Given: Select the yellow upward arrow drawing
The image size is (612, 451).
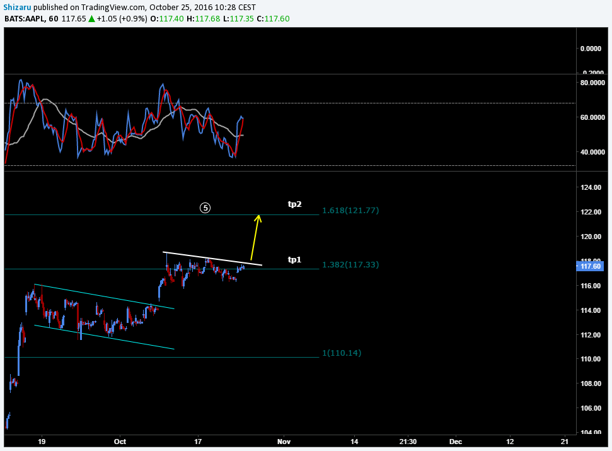Looking at the screenshot, I should click(x=256, y=237).
